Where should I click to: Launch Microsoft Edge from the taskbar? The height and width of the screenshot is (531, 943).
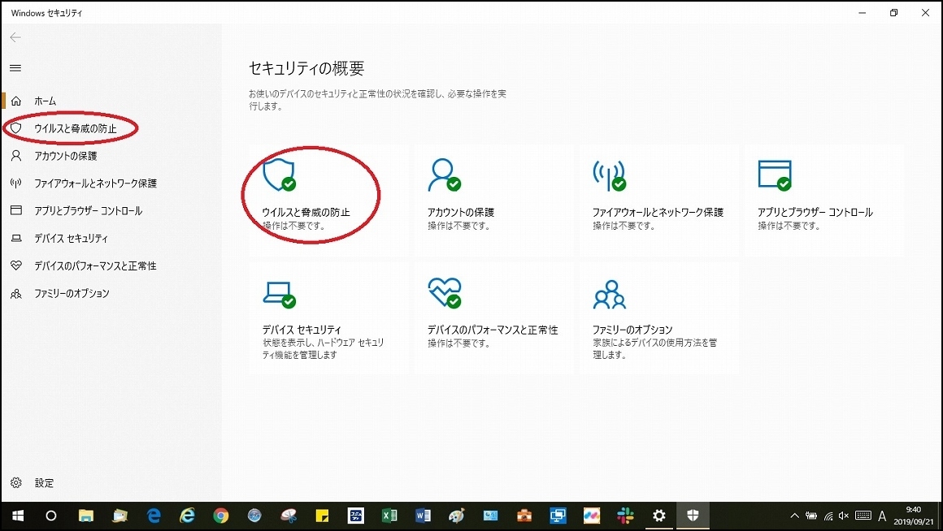click(154, 516)
